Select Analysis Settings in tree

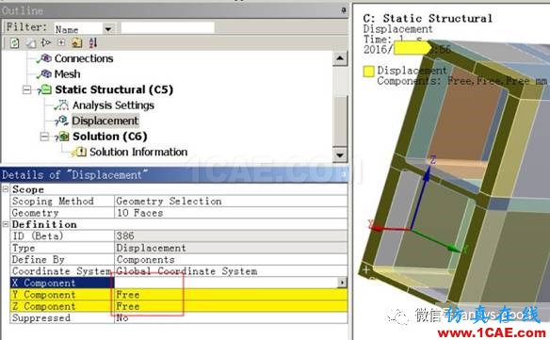[x=113, y=105]
